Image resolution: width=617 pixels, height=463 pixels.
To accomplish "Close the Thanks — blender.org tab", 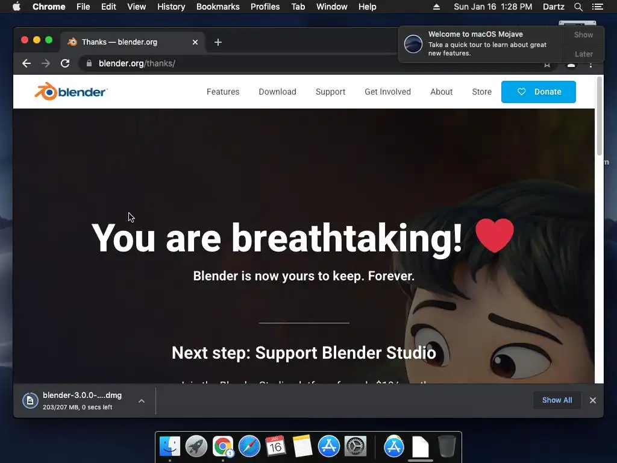I will click(195, 42).
